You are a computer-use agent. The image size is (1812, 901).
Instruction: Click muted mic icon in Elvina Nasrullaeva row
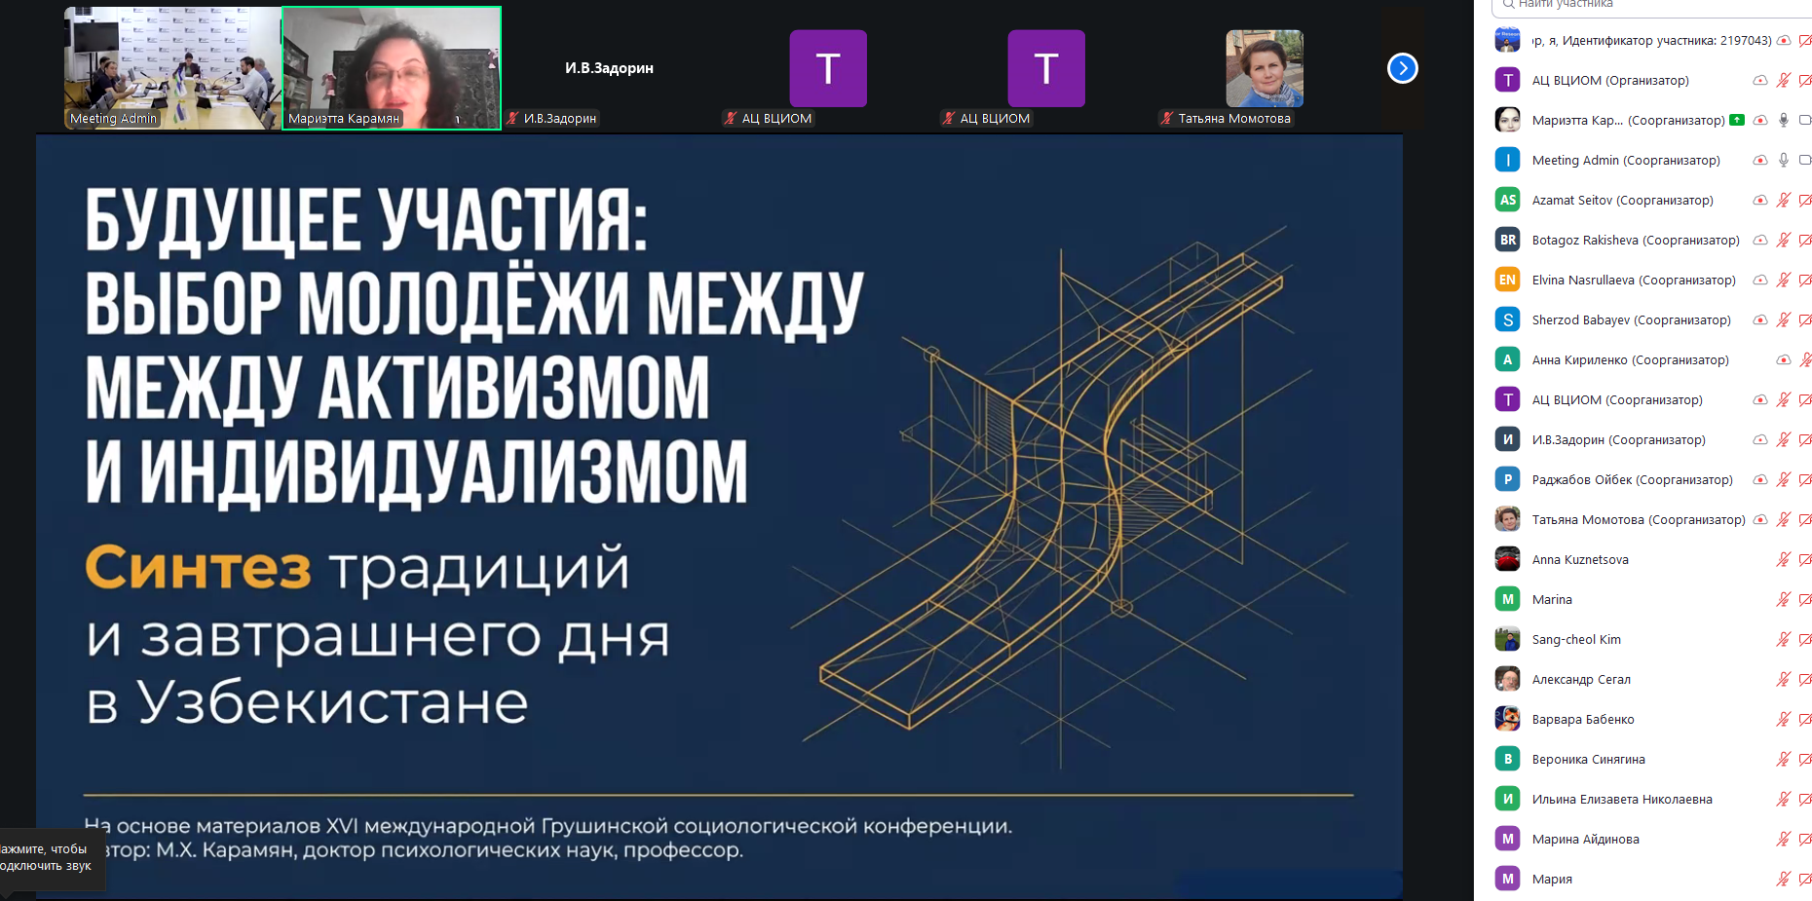(x=1783, y=280)
